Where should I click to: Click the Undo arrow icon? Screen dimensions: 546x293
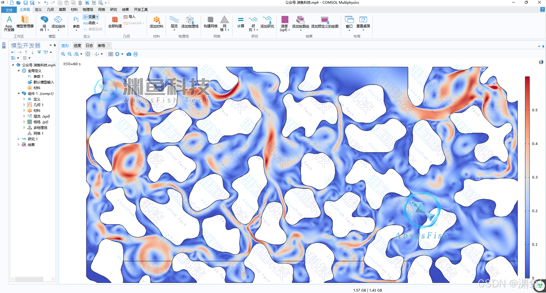(x=46, y=3)
